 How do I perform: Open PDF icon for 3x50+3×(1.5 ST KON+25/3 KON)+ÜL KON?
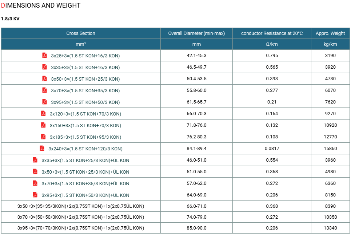point(35,171)
